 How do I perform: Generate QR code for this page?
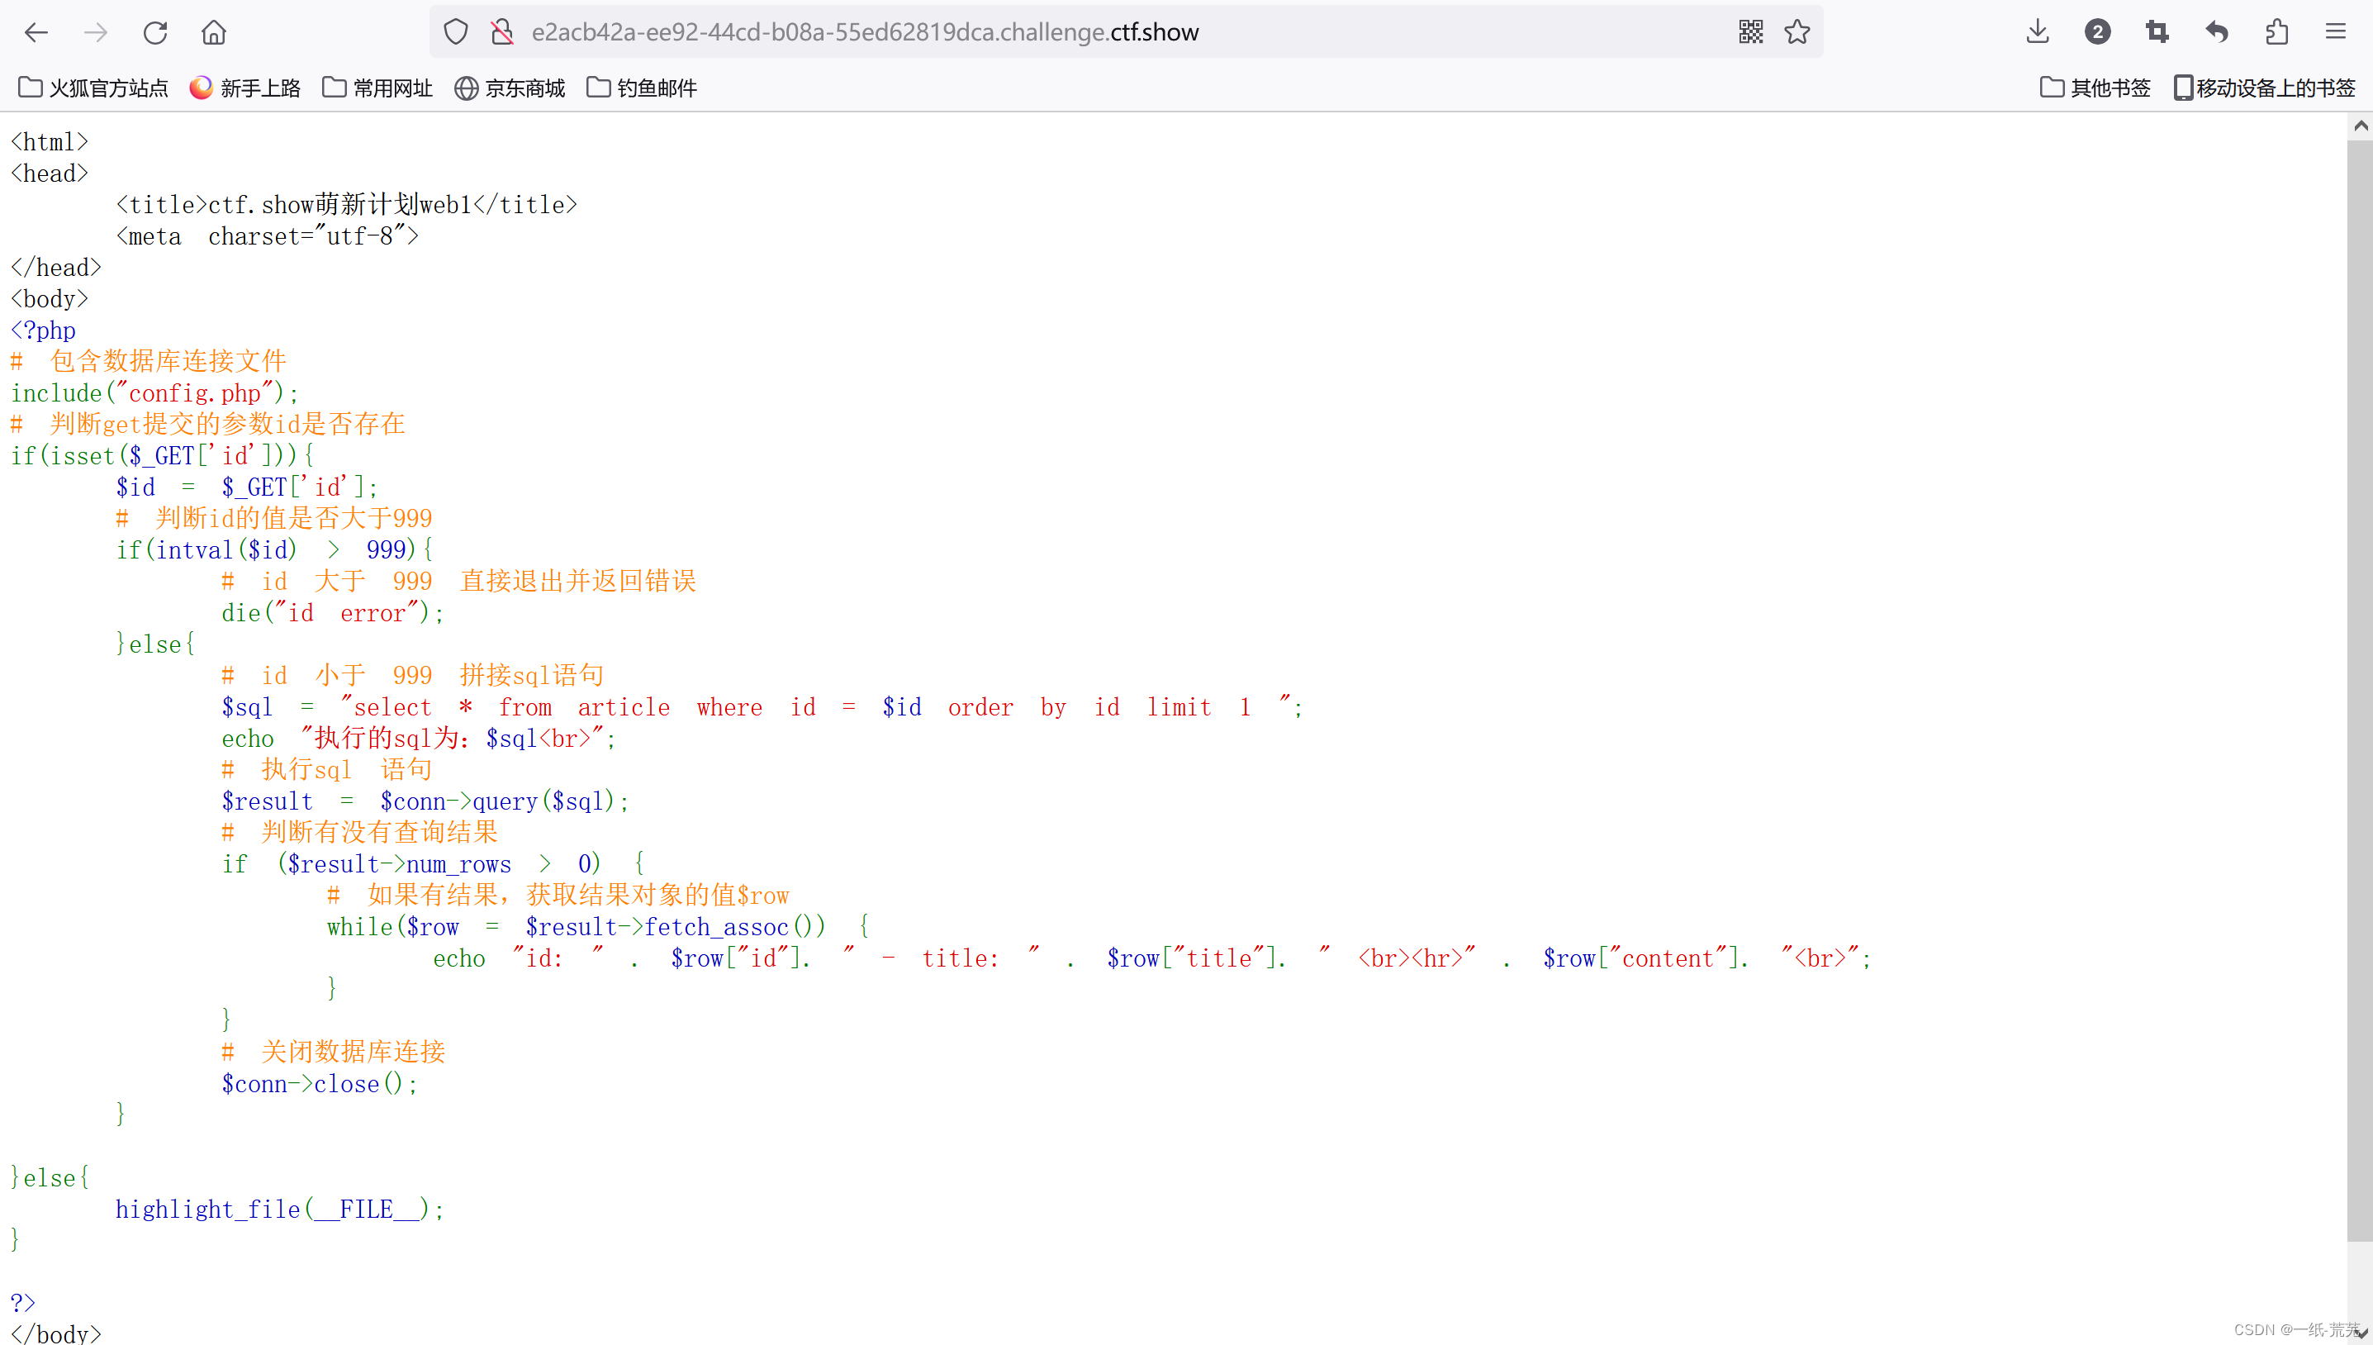click(x=1749, y=32)
